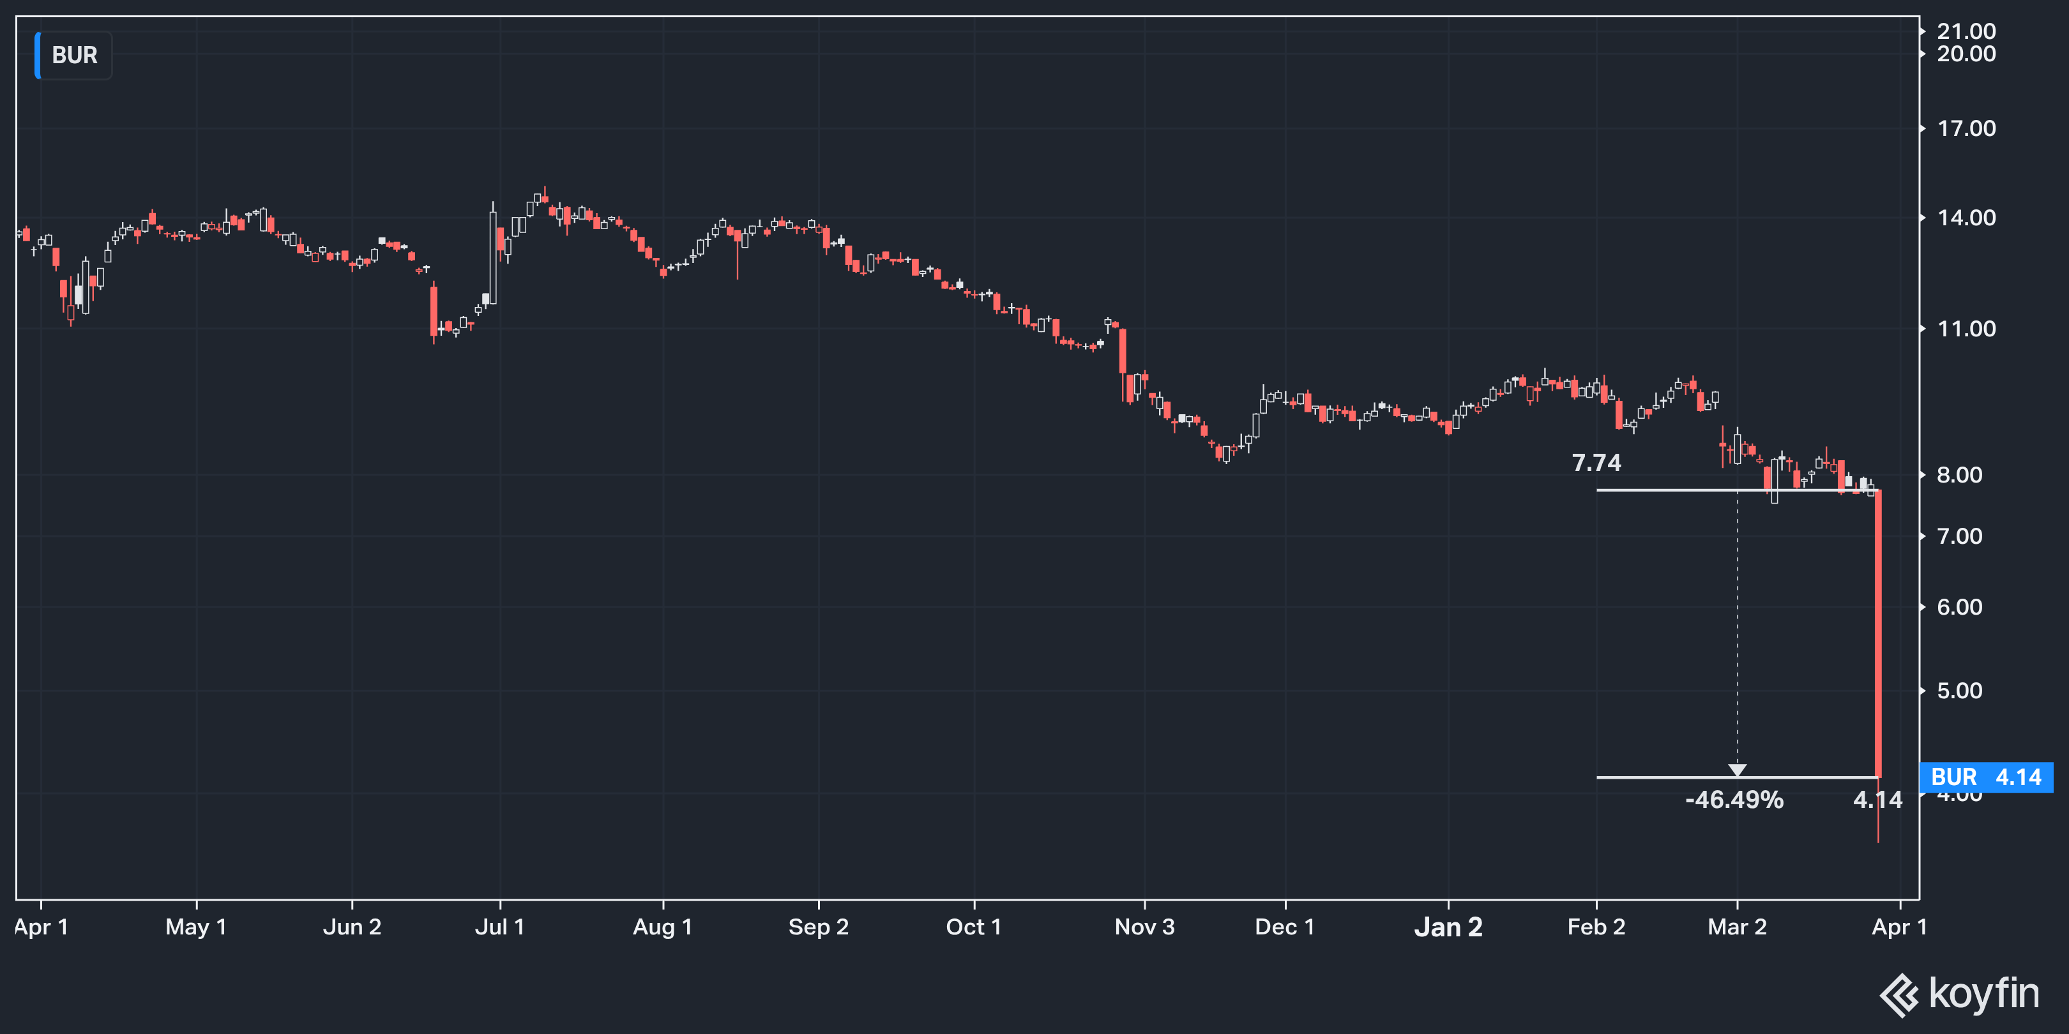
Task: Click the large red final candlestick
Action: (1878, 634)
